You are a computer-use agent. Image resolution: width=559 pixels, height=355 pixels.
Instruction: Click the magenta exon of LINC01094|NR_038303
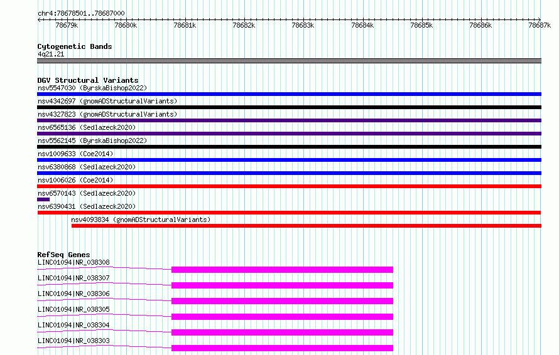click(x=283, y=348)
